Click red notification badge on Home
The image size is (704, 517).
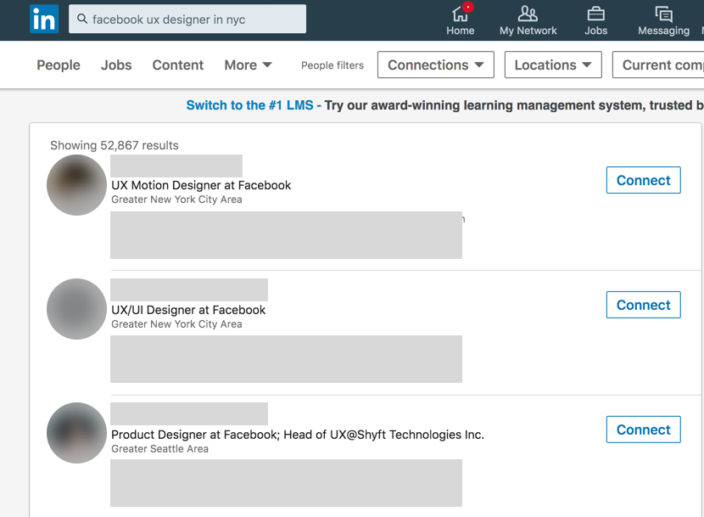click(468, 7)
